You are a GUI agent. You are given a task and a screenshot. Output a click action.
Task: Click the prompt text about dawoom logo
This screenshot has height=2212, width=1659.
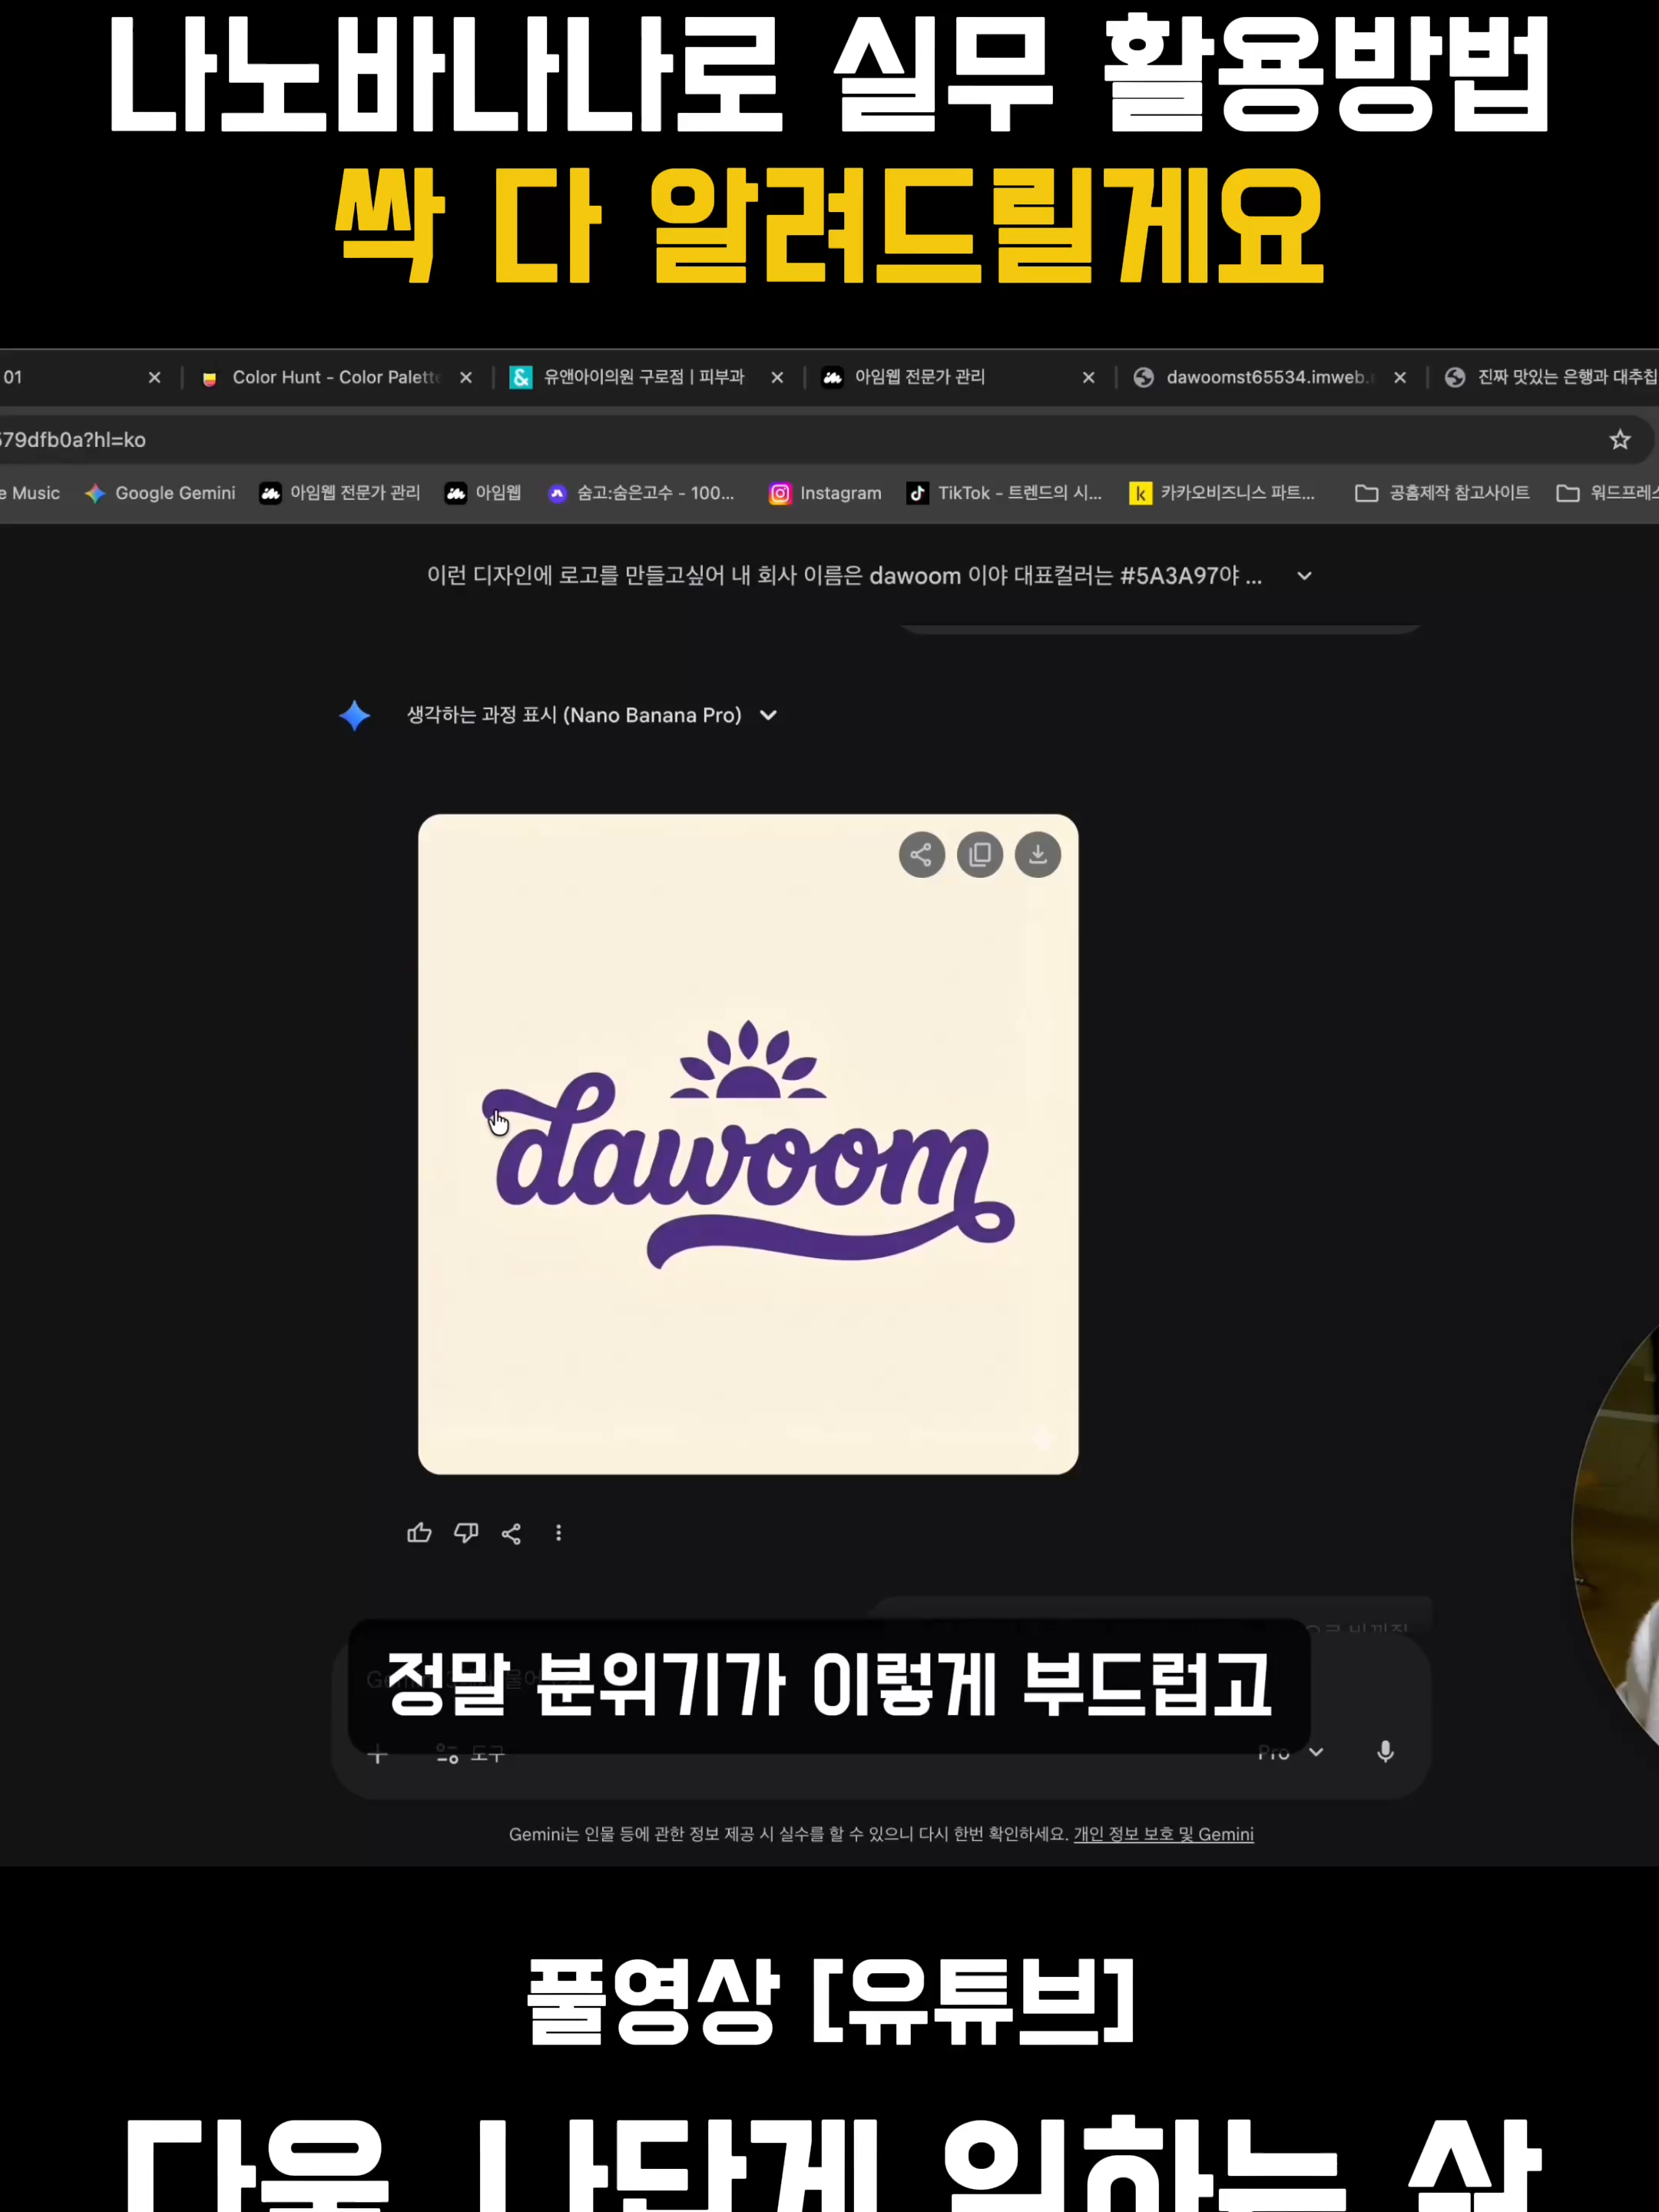click(x=844, y=576)
